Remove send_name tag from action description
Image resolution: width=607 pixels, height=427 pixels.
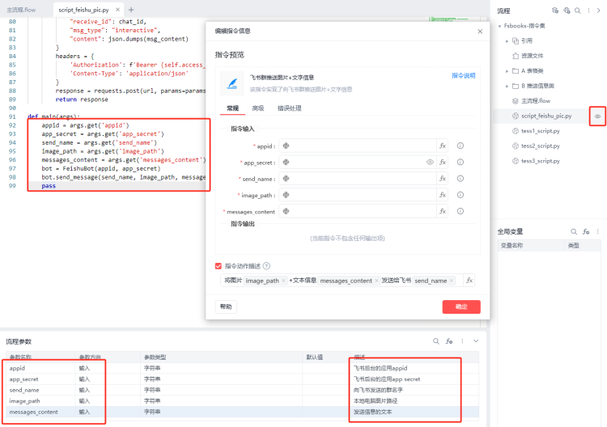pos(452,281)
